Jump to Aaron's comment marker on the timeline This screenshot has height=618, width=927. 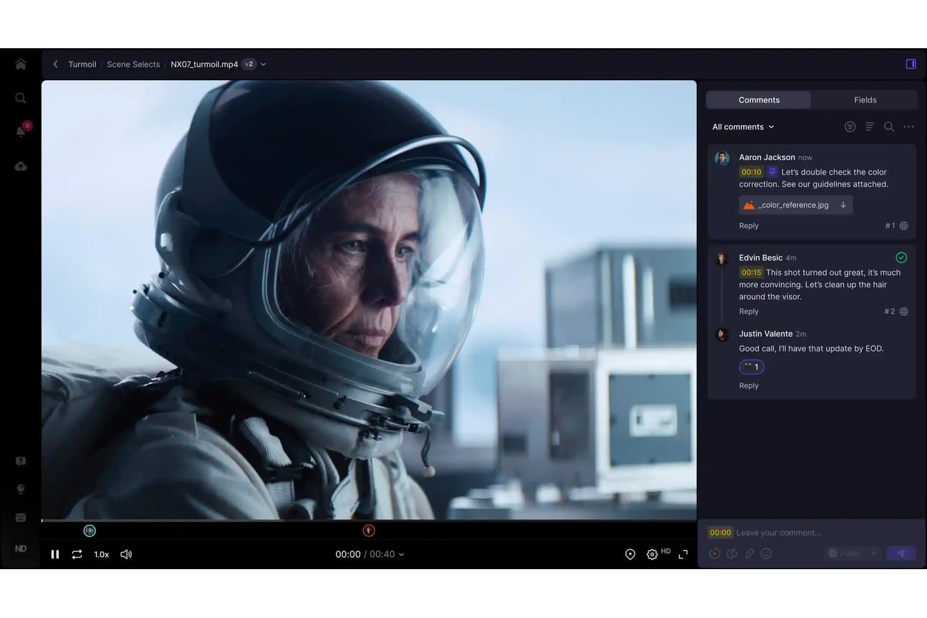(x=90, y=531)
